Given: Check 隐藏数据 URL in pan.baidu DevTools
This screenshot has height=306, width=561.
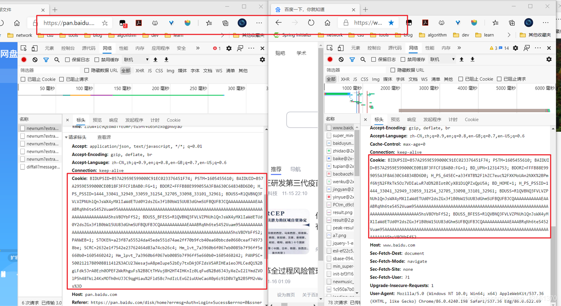Looking at the screenshot, I should tap(86, 71).
